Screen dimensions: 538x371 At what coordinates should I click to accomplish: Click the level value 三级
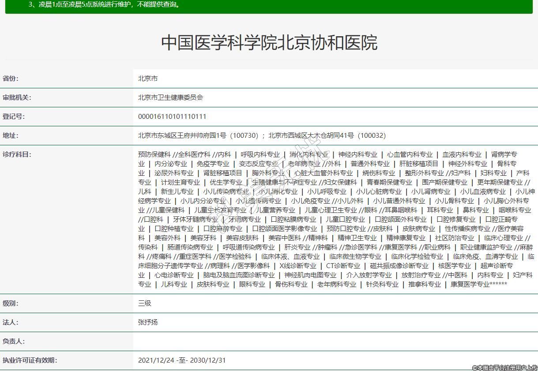pyautogui.click(x=145, y=303)
